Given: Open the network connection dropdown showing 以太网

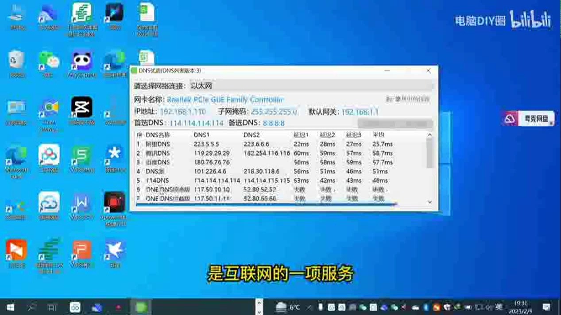Looking at the screenshot, I should coord(310,86).
